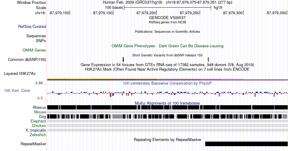Click the 87,979,200 ruler position
Screen dimensions: 288x151
pos(146,13)
